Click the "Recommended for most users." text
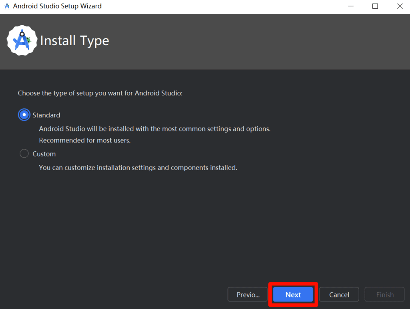Viewport: 410px width, 309px height. [x=85, y=141]
